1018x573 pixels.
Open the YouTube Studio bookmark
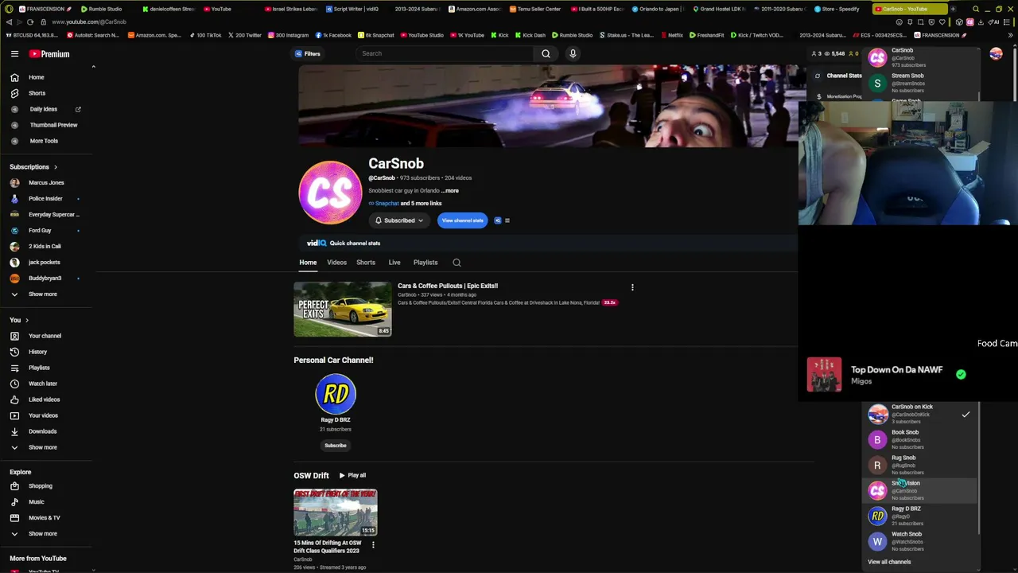[x=422, y=35]
